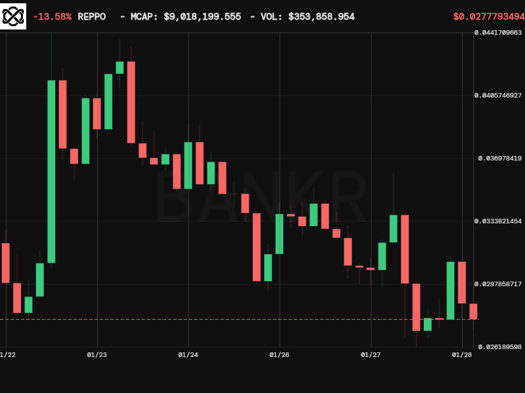The width and height of the screenshot is (525, 393).
Task: Click the 01/26 date axis label
Action: point(280,355)
